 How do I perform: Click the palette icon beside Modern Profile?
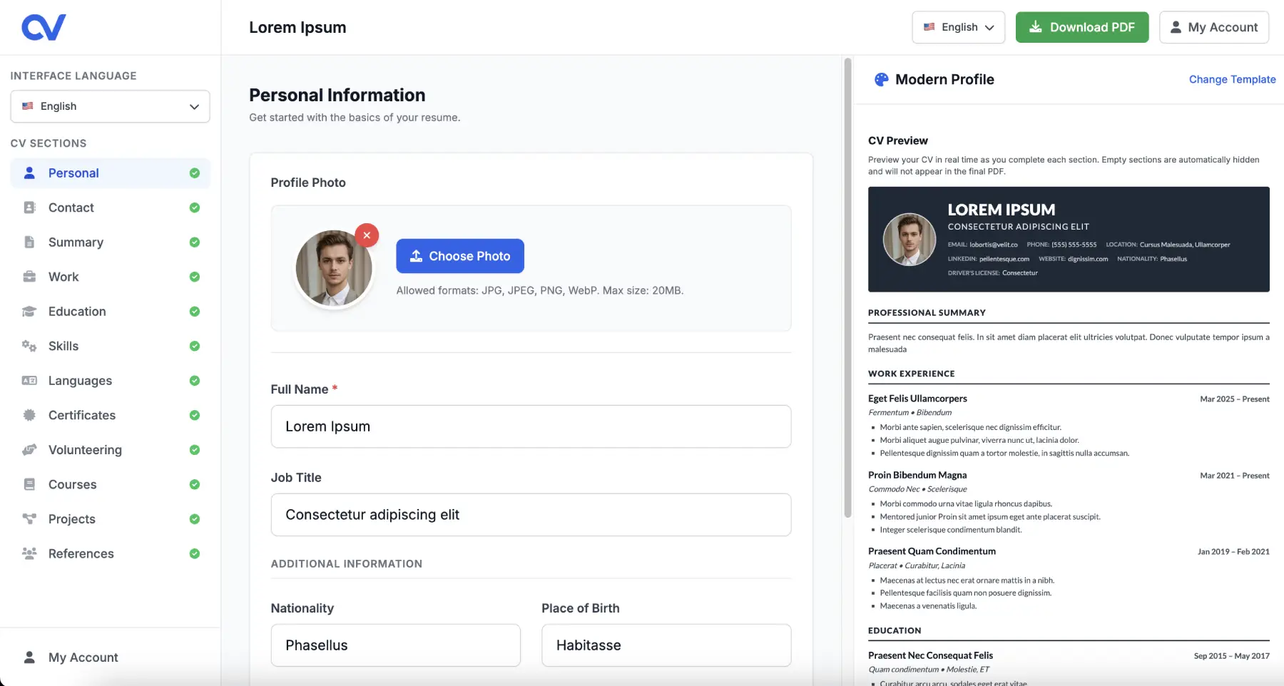[882, 79]
